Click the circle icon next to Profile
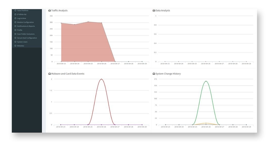Viewport: 274px width, 143px height. click(15, 30)
